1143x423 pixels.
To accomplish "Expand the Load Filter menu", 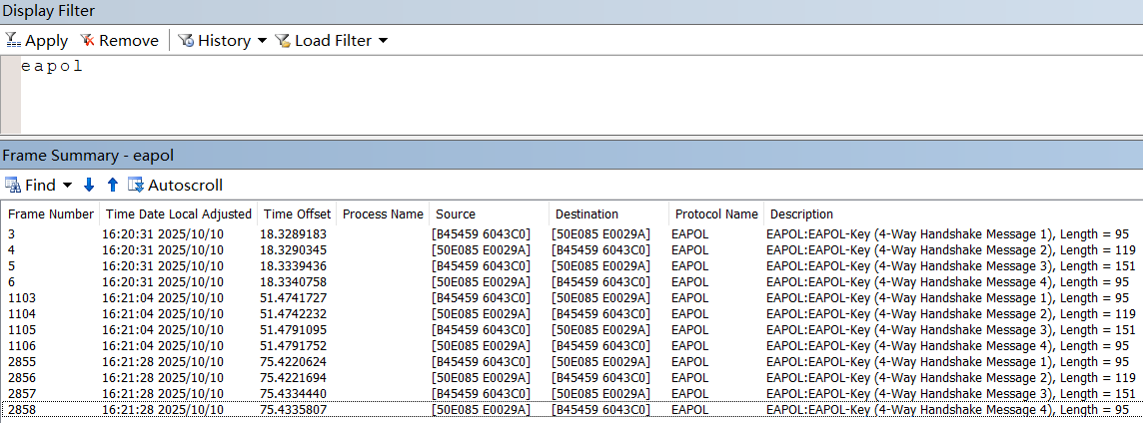I will coord(332,41).
